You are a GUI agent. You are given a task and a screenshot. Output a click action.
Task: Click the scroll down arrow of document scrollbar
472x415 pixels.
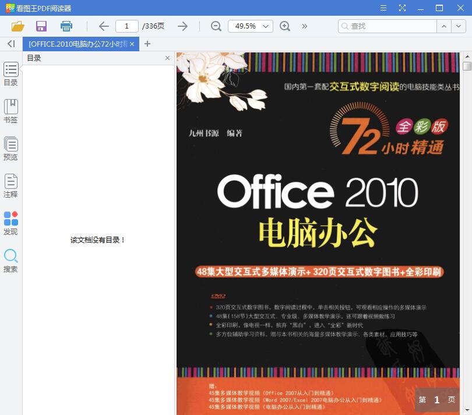click(x=467, y=410)
